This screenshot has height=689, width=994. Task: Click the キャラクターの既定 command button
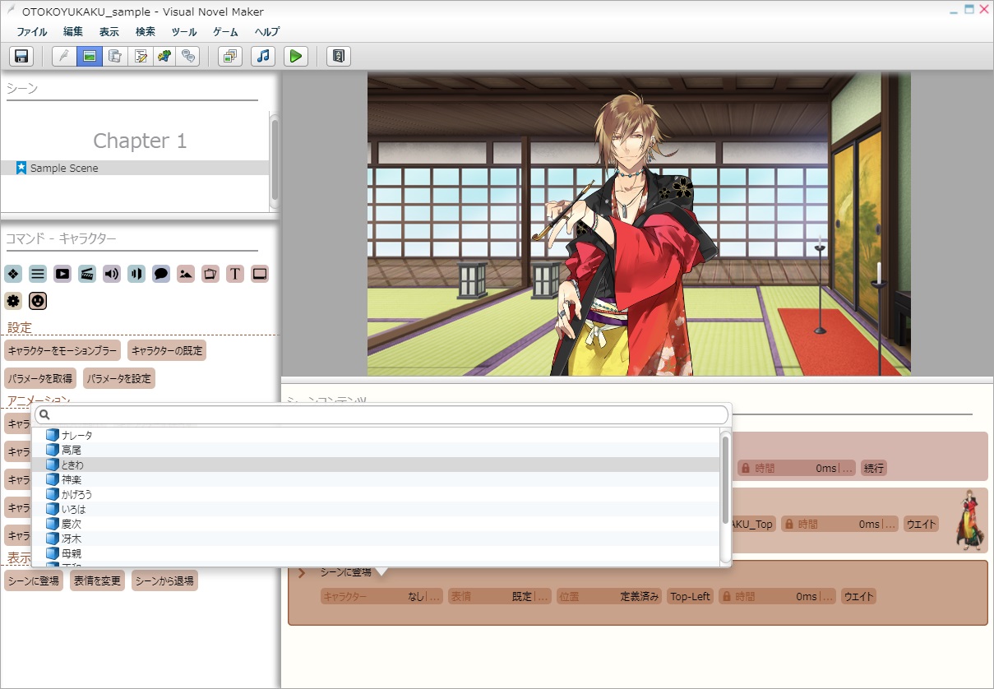(167, 350)
